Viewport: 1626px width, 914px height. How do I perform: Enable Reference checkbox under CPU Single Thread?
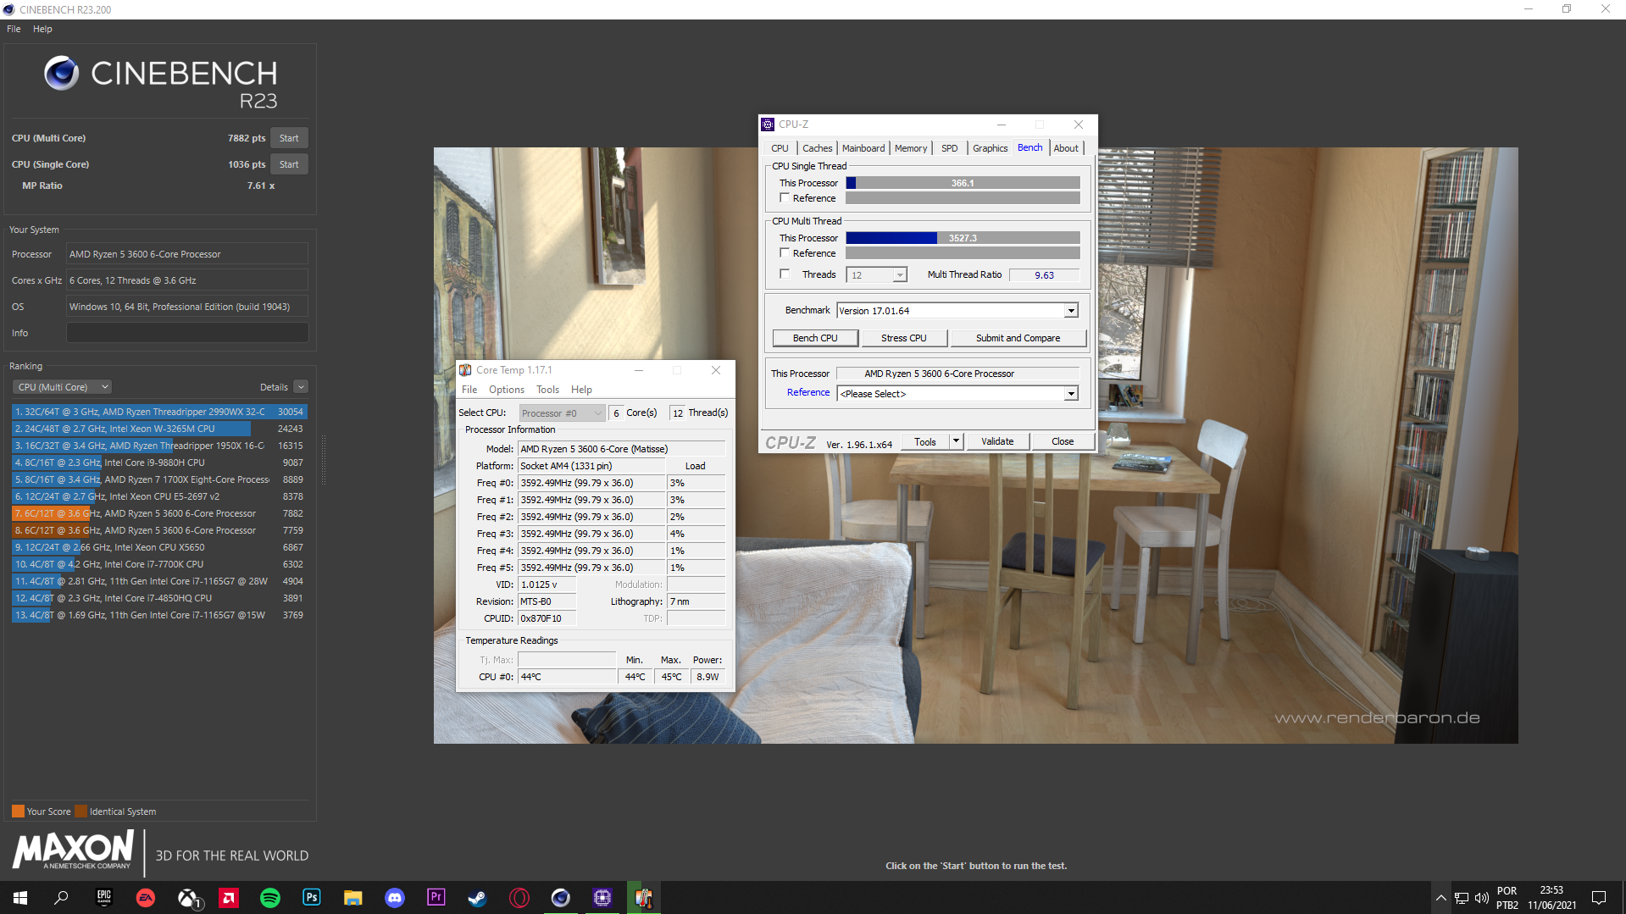[785, 197]
